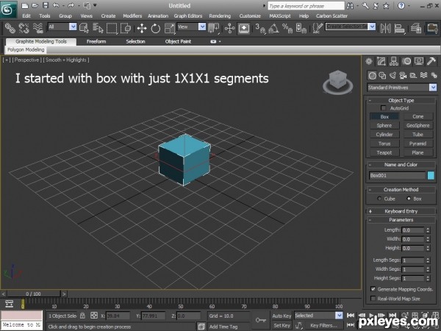The width and height of the screenshot is (441, 331).
Task: Select the Bind to Space Warp tool
Action: [x=37, y=28]
